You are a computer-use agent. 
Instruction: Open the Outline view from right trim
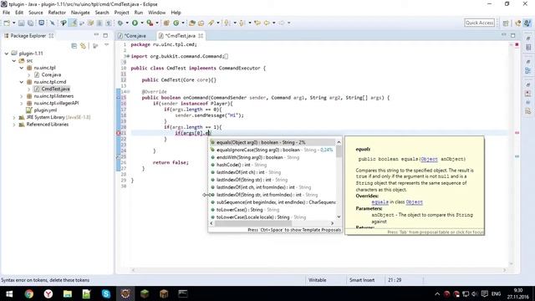[x=527, y=70]
